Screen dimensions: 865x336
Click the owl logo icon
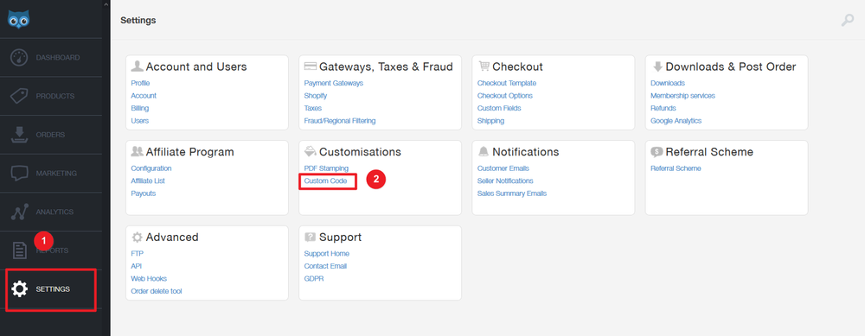(19, 20)
